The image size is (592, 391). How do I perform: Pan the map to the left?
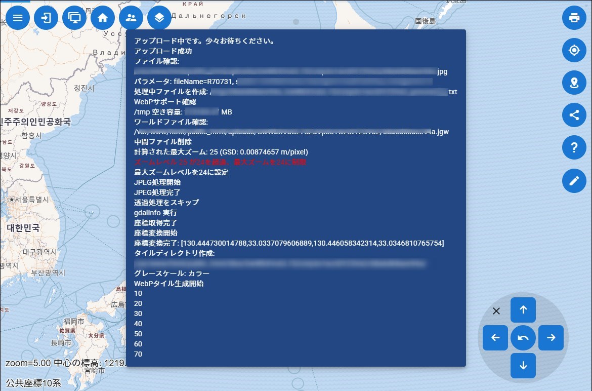pos(495,338)
